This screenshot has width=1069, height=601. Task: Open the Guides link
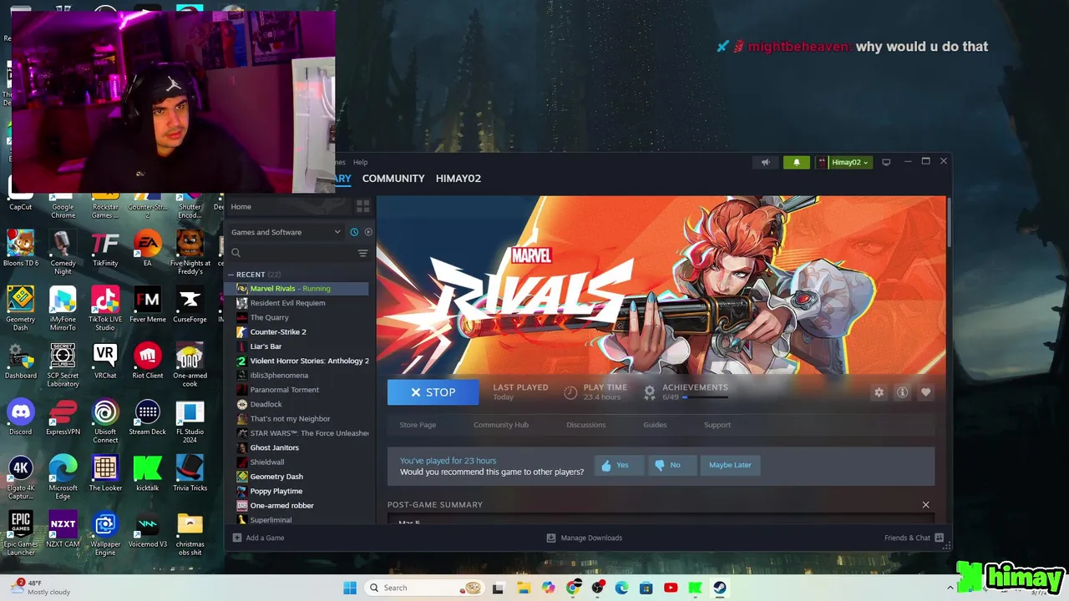[x=655, y=425]
